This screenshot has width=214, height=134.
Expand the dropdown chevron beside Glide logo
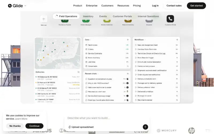tap(25, 6)
